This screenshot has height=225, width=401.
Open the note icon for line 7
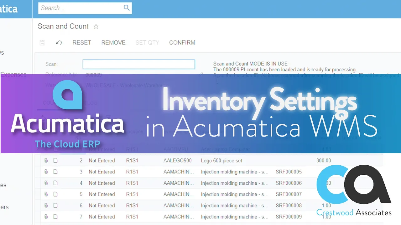(55, 217)
